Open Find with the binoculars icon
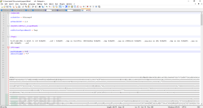Viewport: 203px width, 108px height. click(x=40, y=7)
